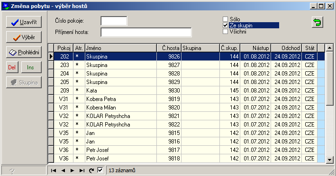This screenshot has width=336, height=176.
Task: Click the green return arrow icon
Action: point(318,22)
